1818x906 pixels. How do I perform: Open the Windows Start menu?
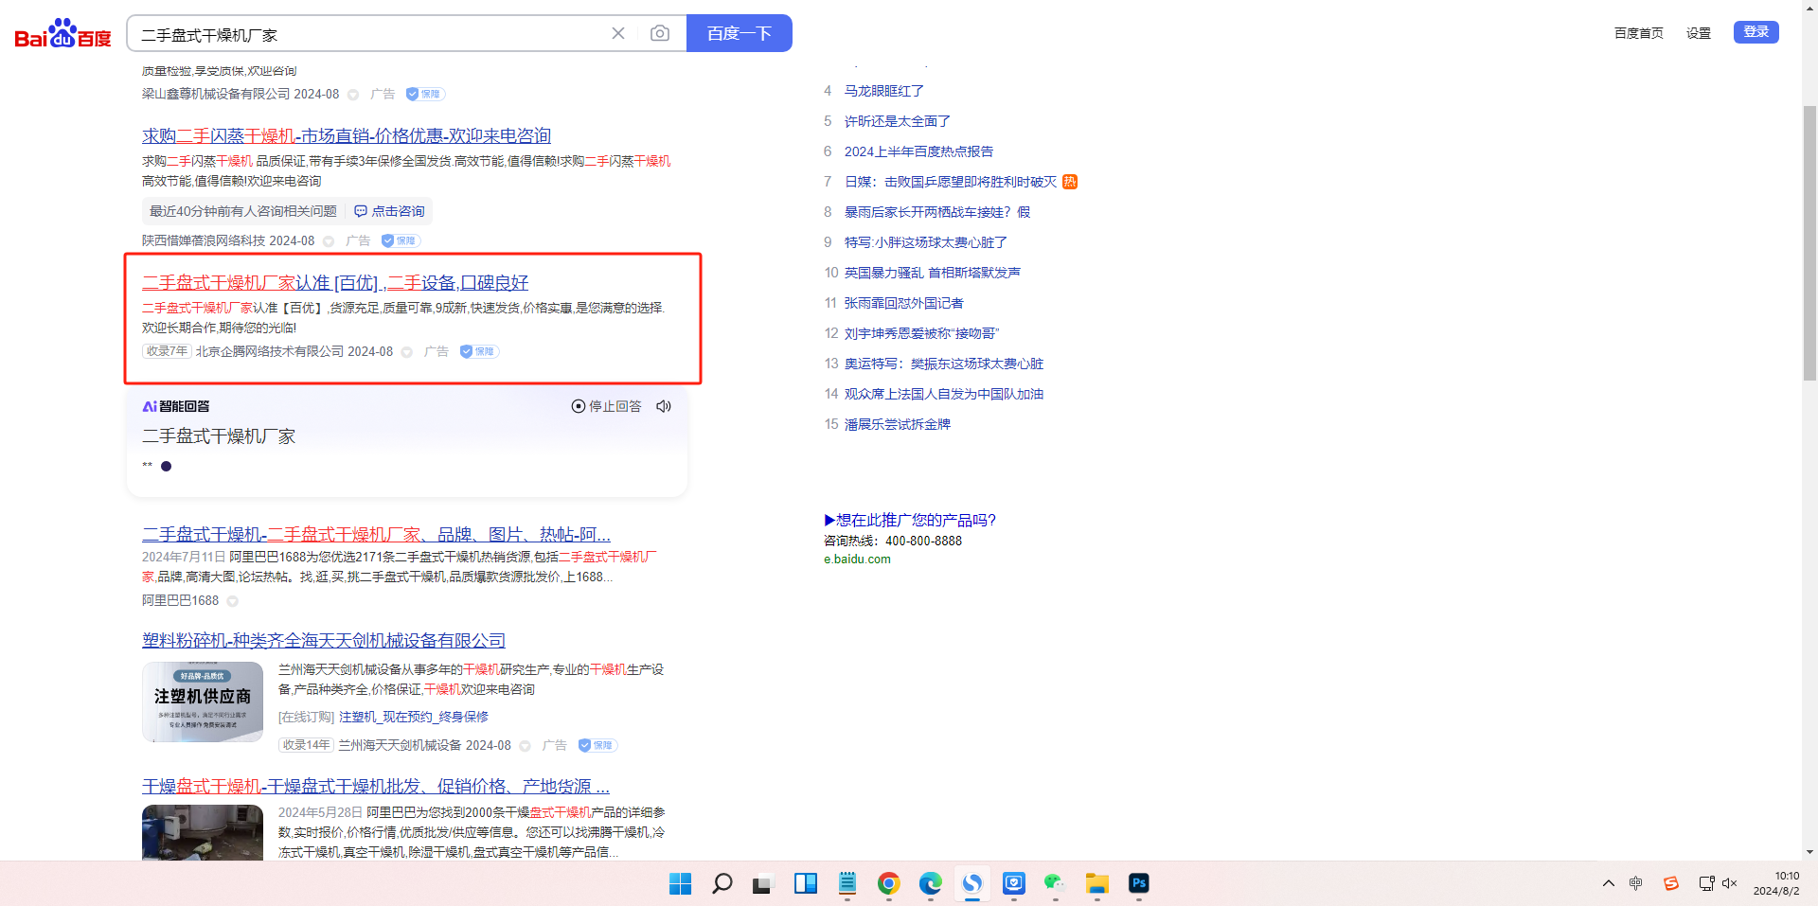click(680, 883)
